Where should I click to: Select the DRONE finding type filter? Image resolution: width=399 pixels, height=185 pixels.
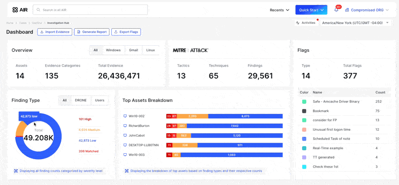[81, 100]
